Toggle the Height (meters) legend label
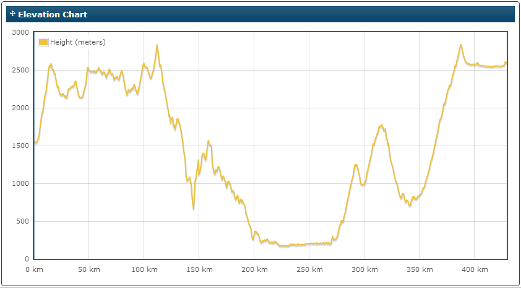The image size is (521, 288). point(77,42)
